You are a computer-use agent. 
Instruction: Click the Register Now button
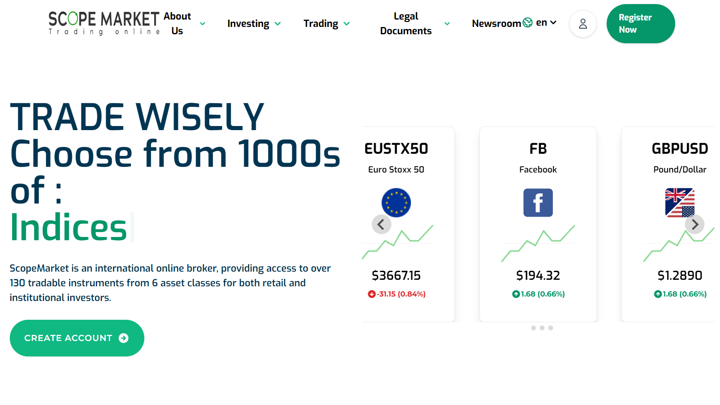[x=640, y=24]
